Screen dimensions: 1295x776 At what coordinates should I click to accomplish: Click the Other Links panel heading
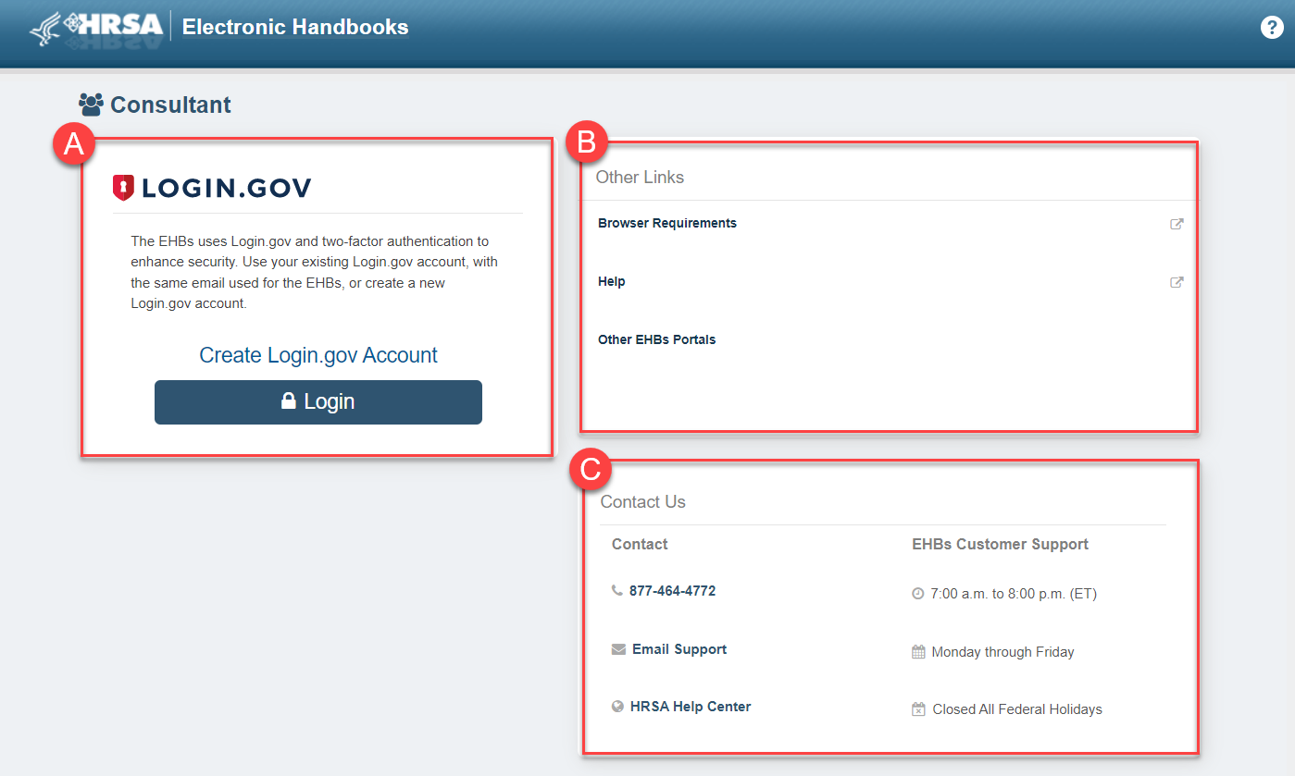(x=640, y=178)
